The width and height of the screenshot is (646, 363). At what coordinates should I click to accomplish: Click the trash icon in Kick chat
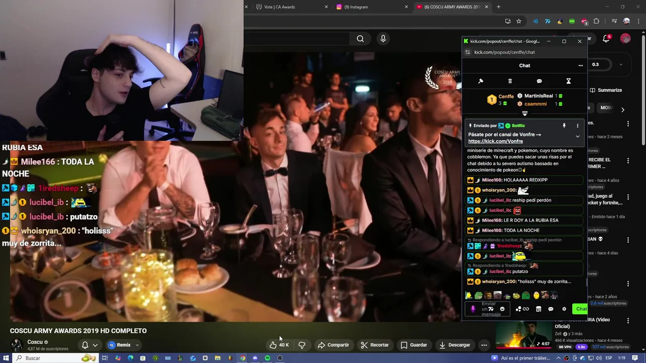510,81
